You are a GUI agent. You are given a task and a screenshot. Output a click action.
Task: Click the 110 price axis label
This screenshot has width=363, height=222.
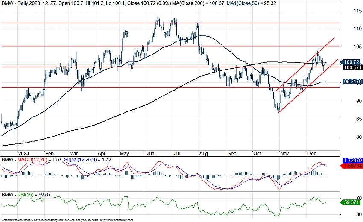(x=357, y=29)
